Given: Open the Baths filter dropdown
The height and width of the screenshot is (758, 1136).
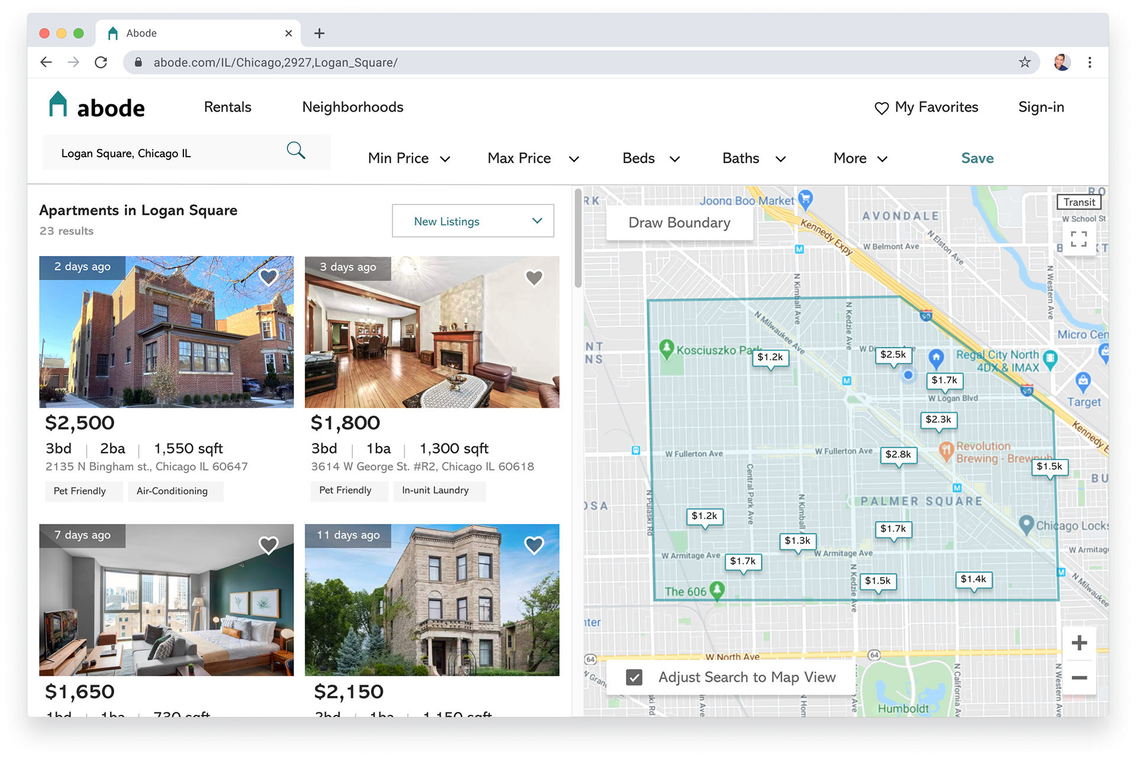Looking at the screenshot, I should (754, 158).
